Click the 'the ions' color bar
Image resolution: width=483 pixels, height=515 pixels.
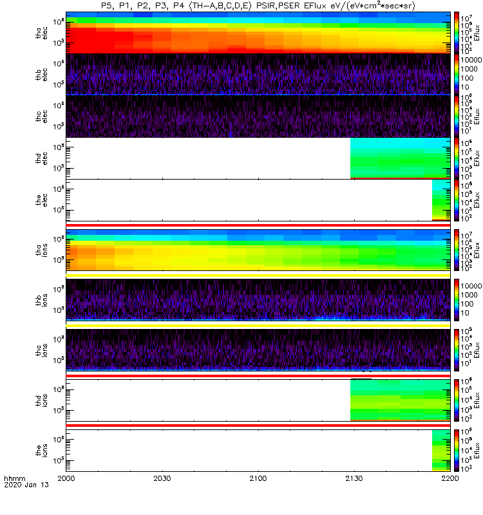(x=457, y=451)
